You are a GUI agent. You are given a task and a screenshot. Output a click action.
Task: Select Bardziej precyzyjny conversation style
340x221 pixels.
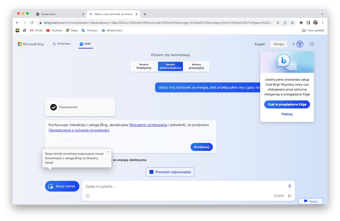(196, 66)
